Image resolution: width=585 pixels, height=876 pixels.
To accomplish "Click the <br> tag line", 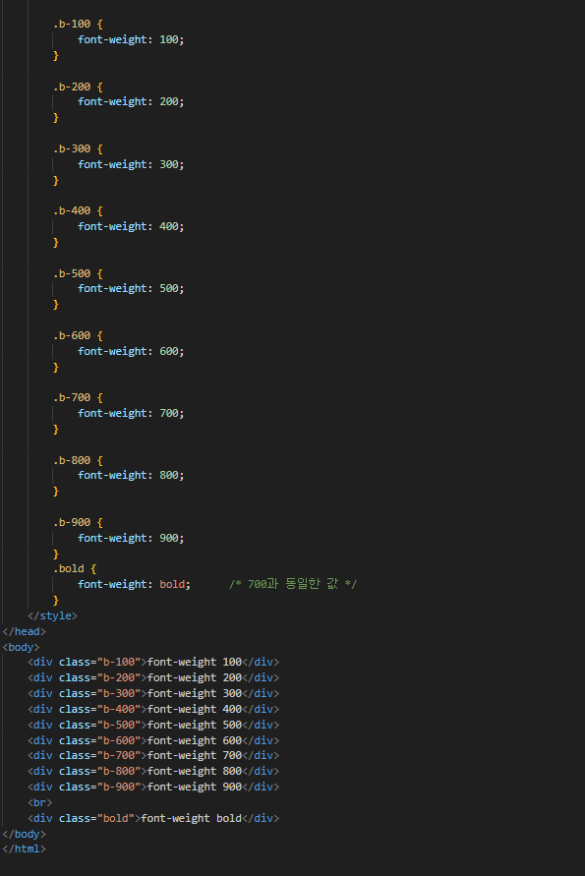I will (x=39, y=802).
